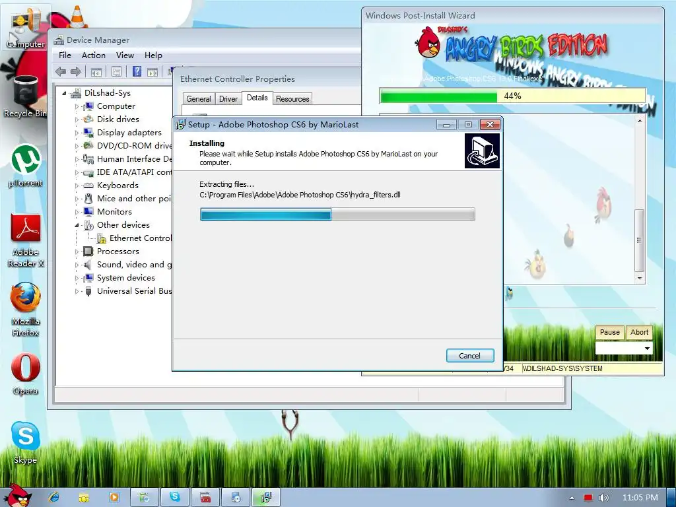This screenshot has width=676, height=507.
Task: Select Human Interface Devices row
Action: (127, 159)
